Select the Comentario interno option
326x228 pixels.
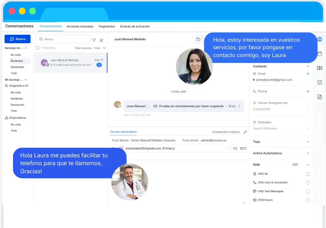tap(226, 132)
